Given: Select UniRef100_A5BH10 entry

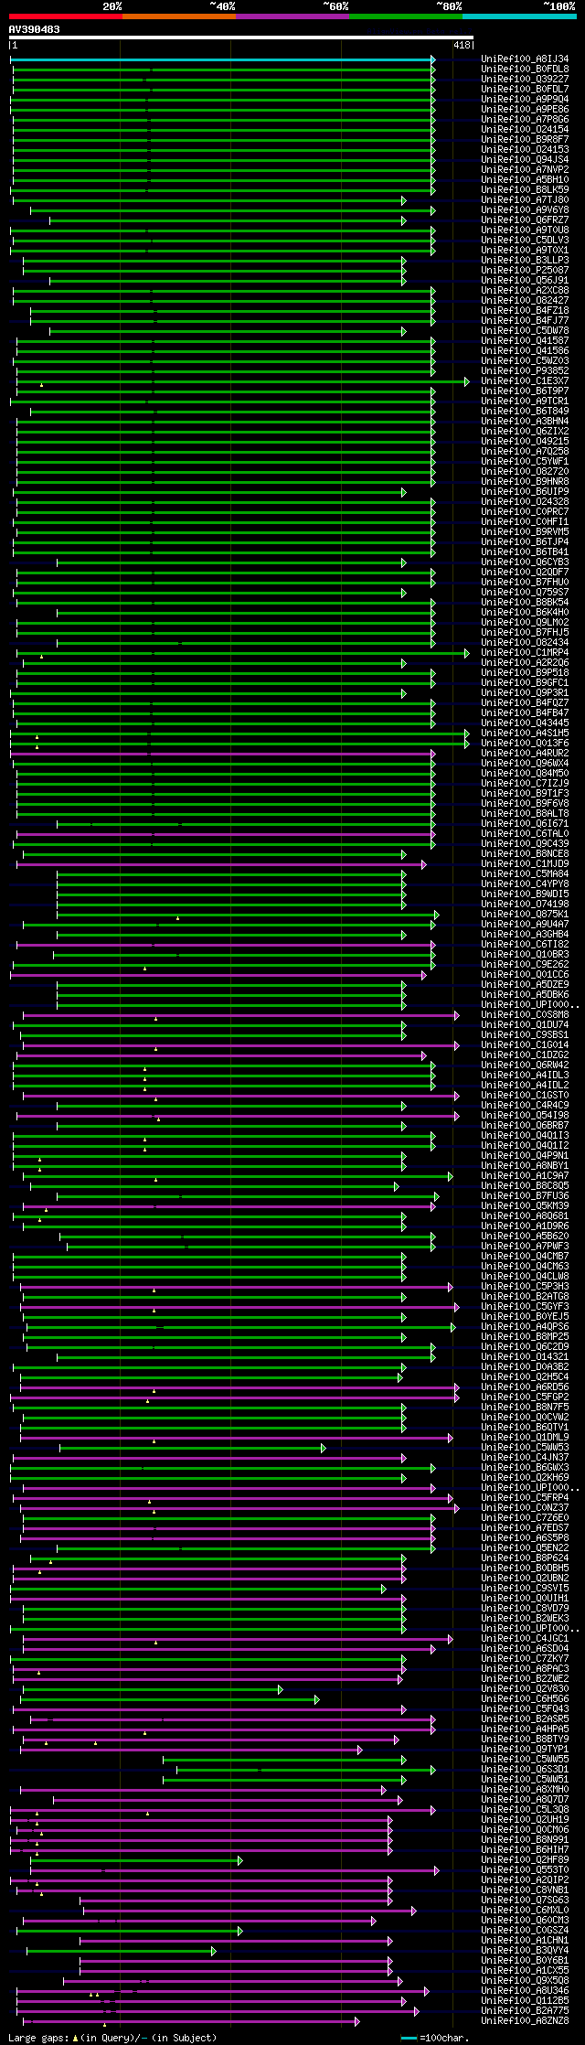Looking at the screenshot, I should pyautogui.click(x=525, y=179).
